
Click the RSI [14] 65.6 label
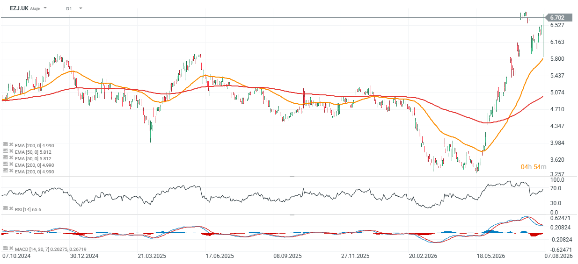click(28, 209)
